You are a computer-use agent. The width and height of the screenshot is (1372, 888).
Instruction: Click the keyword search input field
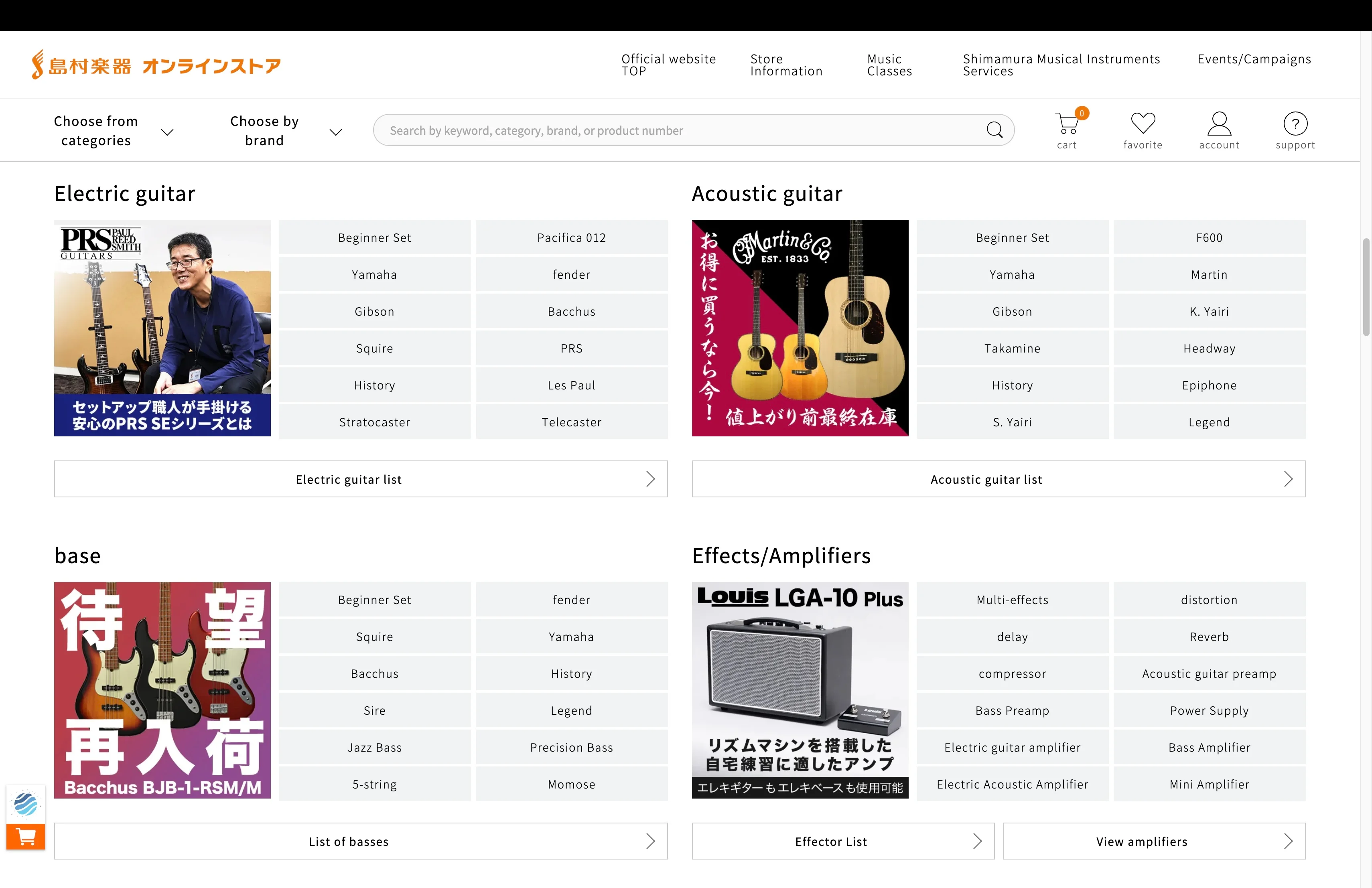point(680,130)
